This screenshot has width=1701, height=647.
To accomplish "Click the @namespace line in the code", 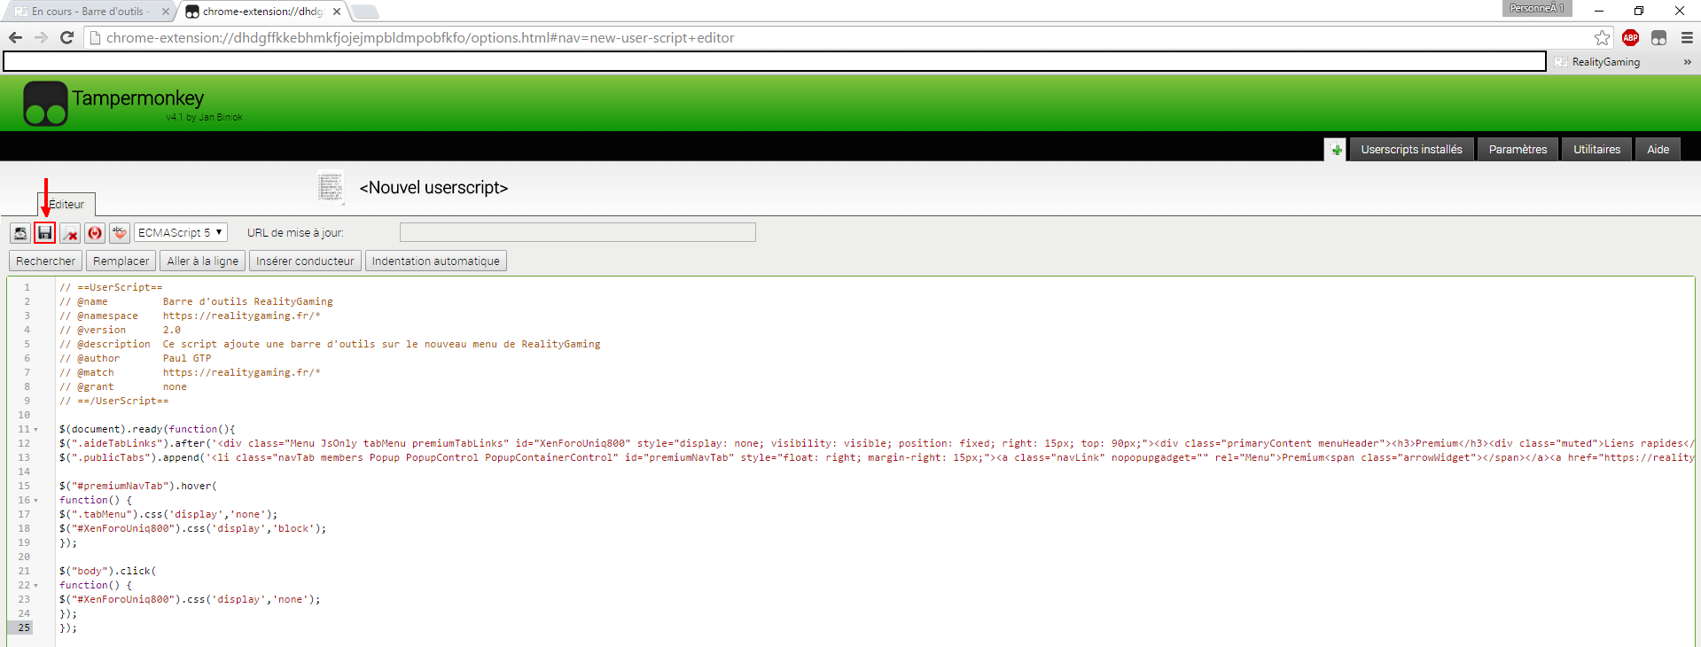I will (190, 316).
